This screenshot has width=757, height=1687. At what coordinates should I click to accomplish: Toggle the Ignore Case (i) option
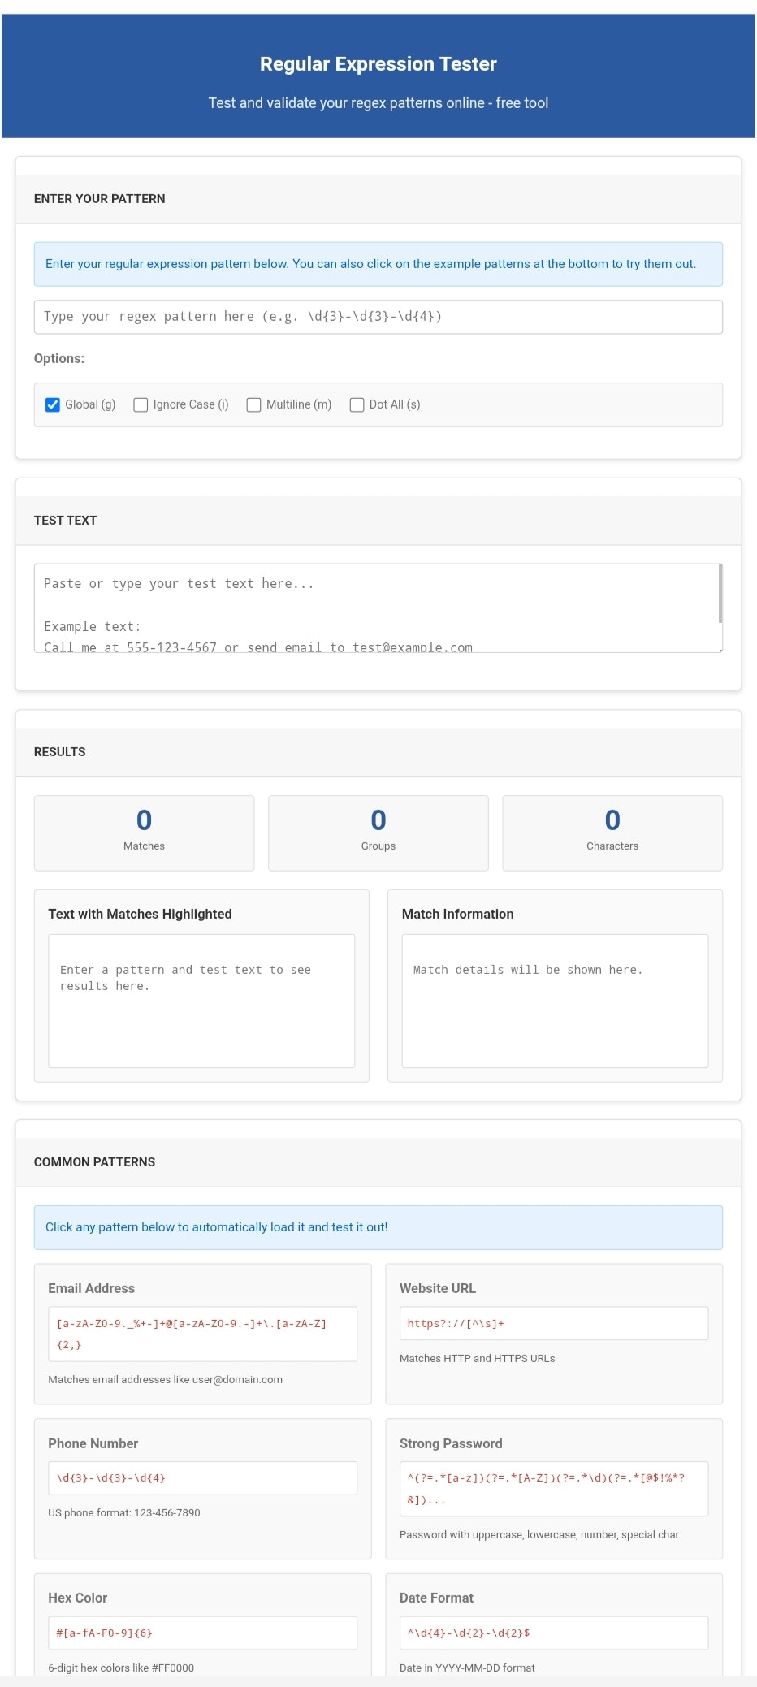tap(141, 404)
